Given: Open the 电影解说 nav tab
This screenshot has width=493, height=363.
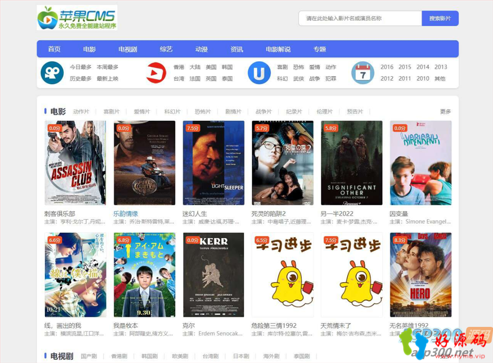Looking at the screenshot, I should pyautogui.click(x=278, y=49).
